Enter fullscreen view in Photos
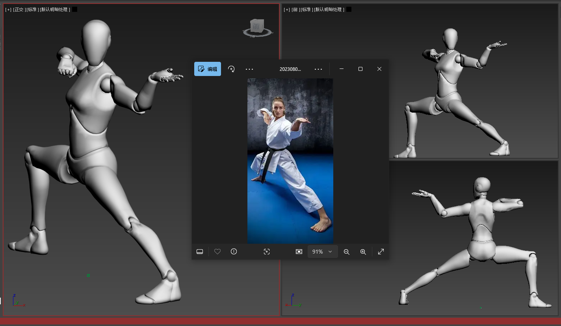Screen dimensions: 561x326 (381, 252)
